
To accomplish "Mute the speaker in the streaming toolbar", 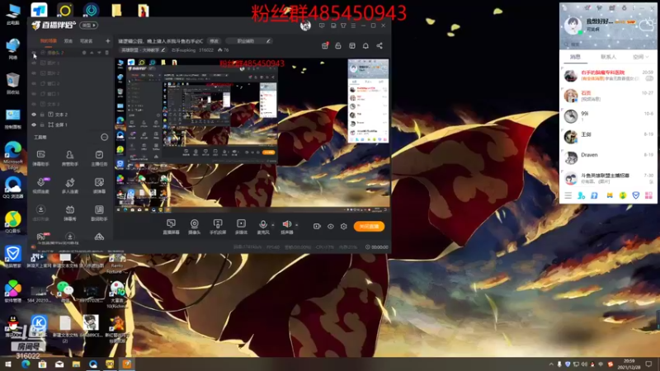I will coord(286,226).
